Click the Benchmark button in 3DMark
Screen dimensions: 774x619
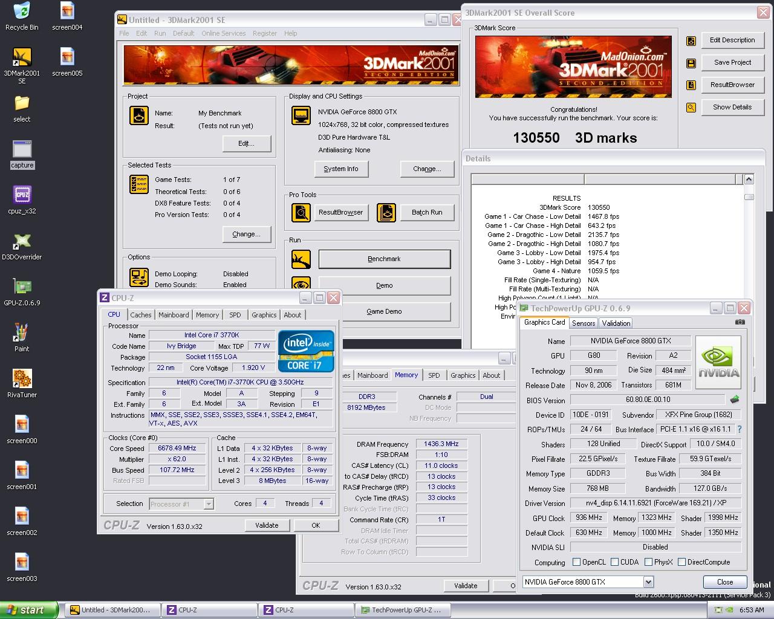point(384,259)
